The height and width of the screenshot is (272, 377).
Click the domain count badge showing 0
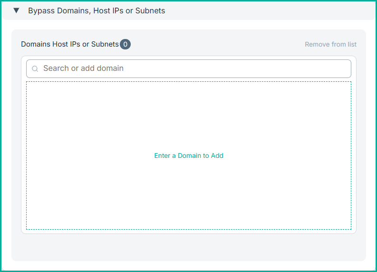(125, 44)
